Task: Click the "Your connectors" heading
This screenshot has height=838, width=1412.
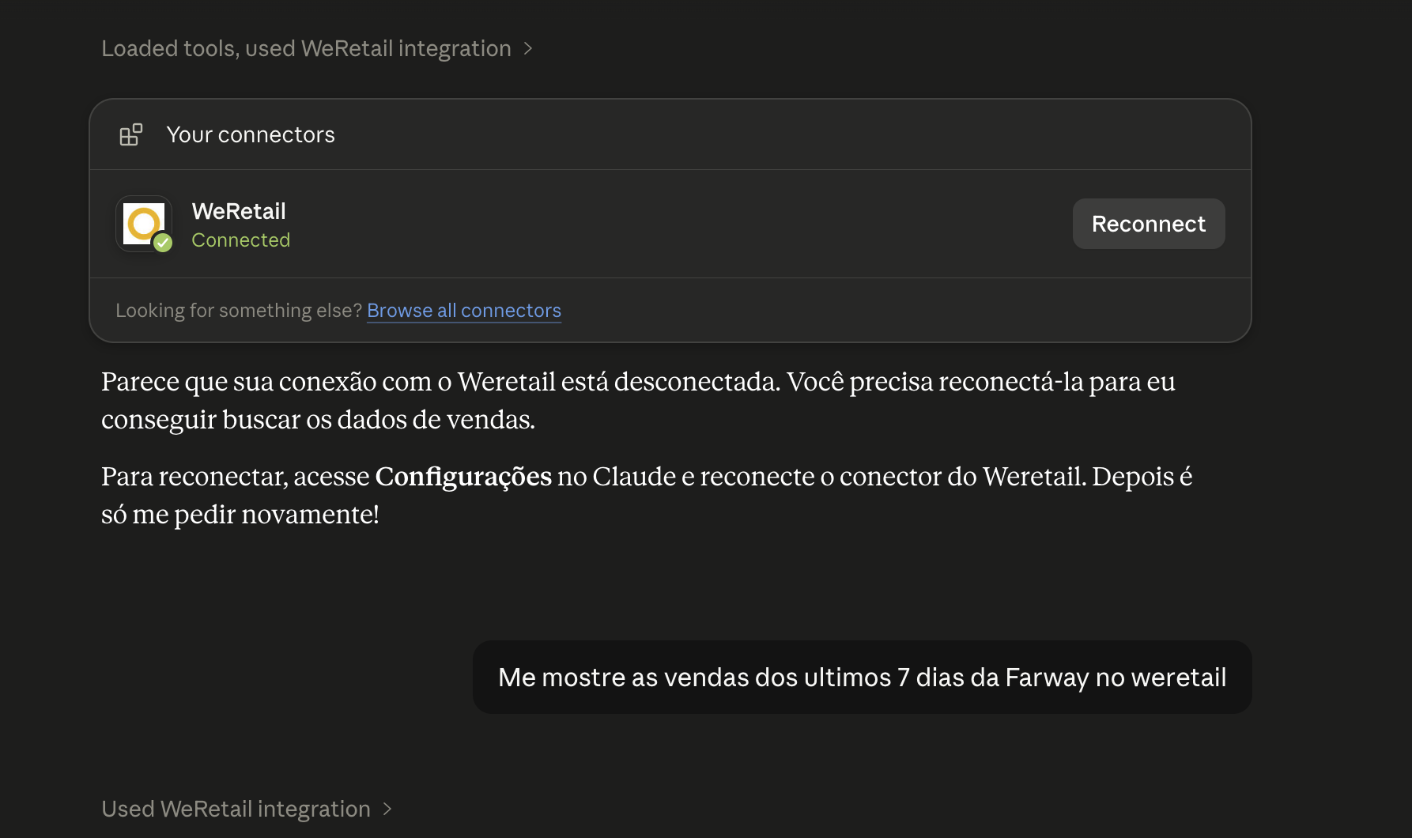Action: (251, 134)
